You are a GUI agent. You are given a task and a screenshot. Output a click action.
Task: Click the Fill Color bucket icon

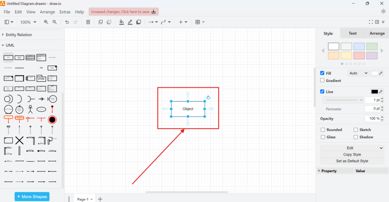pos(122,22)
